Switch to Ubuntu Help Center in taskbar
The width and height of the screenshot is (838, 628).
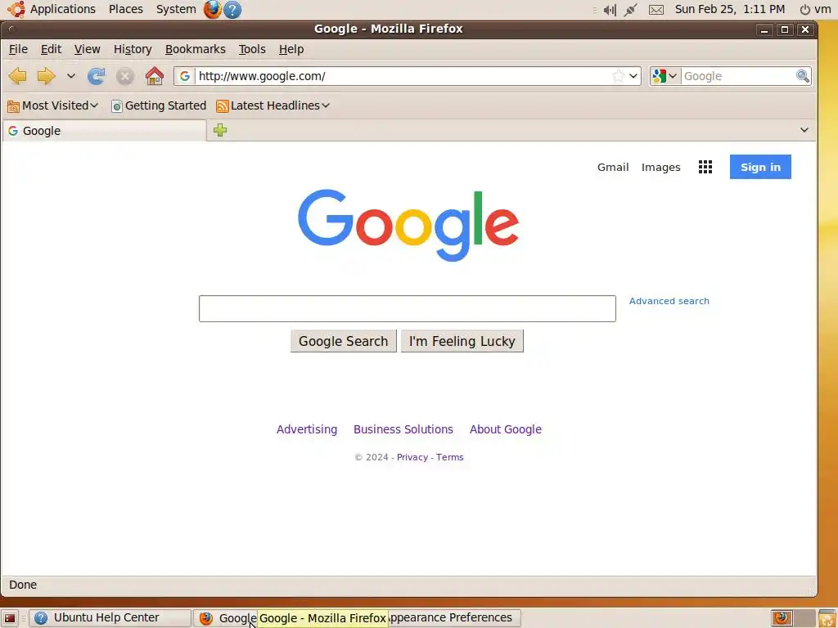click(x=110, y=618)
